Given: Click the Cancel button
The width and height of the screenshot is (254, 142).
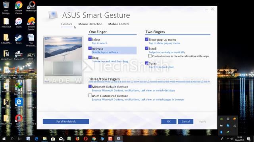Looking at the screenshot, I should pos(186,121).
